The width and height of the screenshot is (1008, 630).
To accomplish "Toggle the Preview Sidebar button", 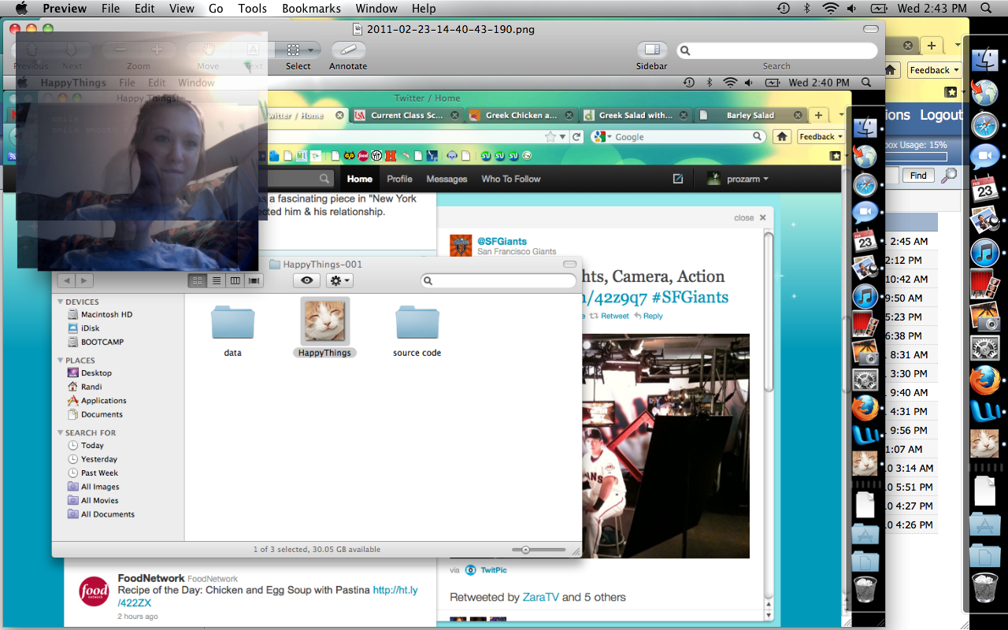I will pos(651,50).
